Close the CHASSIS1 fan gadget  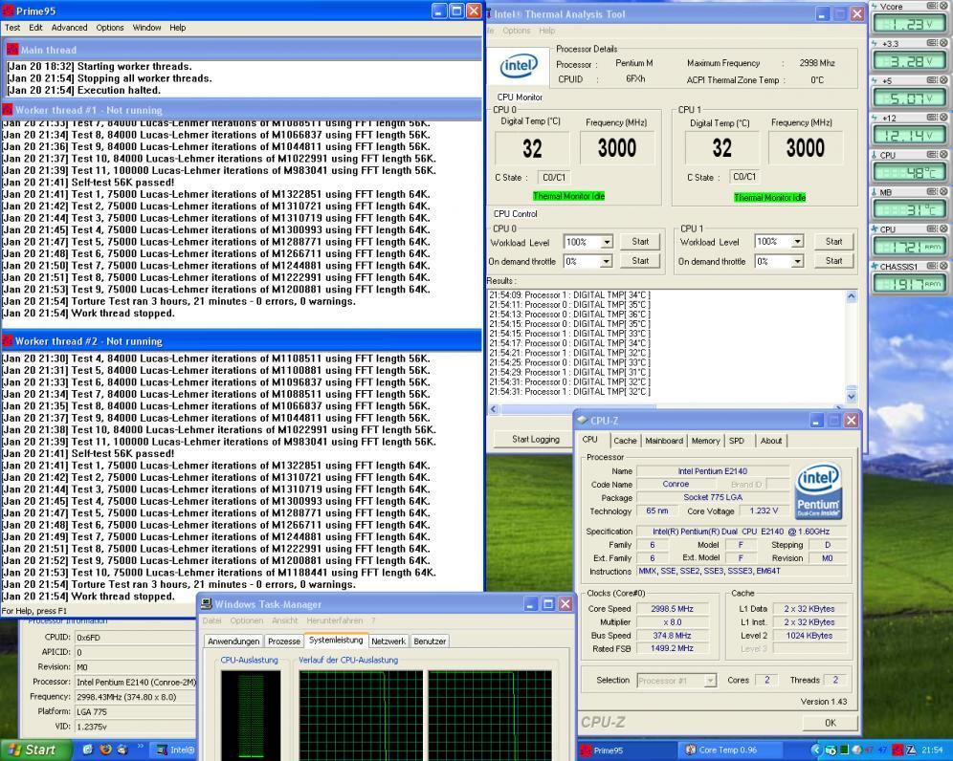pos(943,266)
